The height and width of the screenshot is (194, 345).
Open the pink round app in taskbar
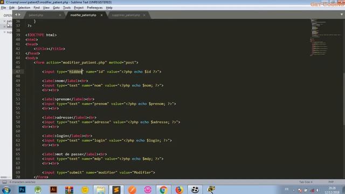point(148,190)
